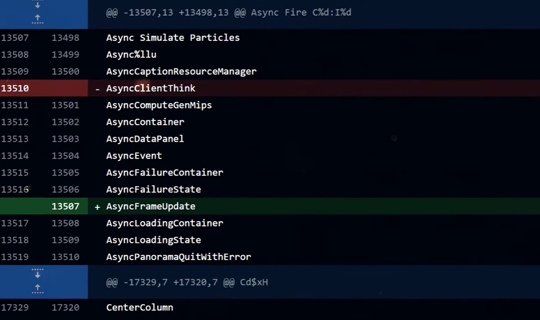Click old line number 17329

[x=15, y=307]
